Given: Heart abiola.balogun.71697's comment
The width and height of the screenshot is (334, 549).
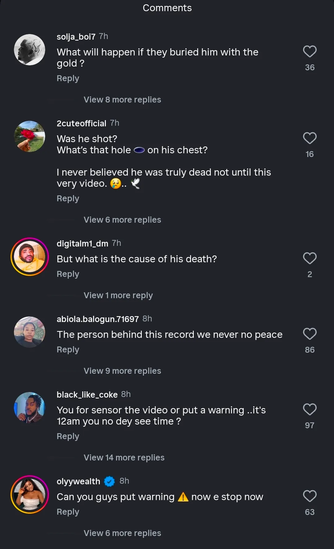Looking at the screenshot, I should (310, 334).
